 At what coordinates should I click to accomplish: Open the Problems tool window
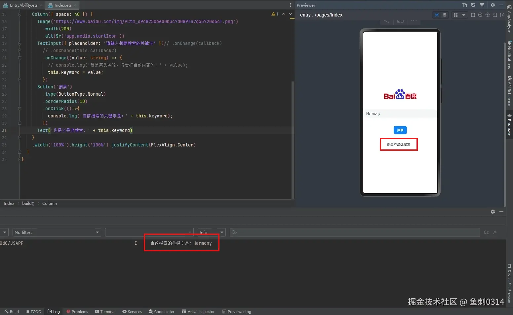[x=77, y=312]
